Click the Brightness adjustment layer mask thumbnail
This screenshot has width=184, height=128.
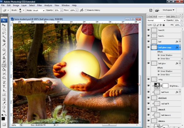click(166, 86)
